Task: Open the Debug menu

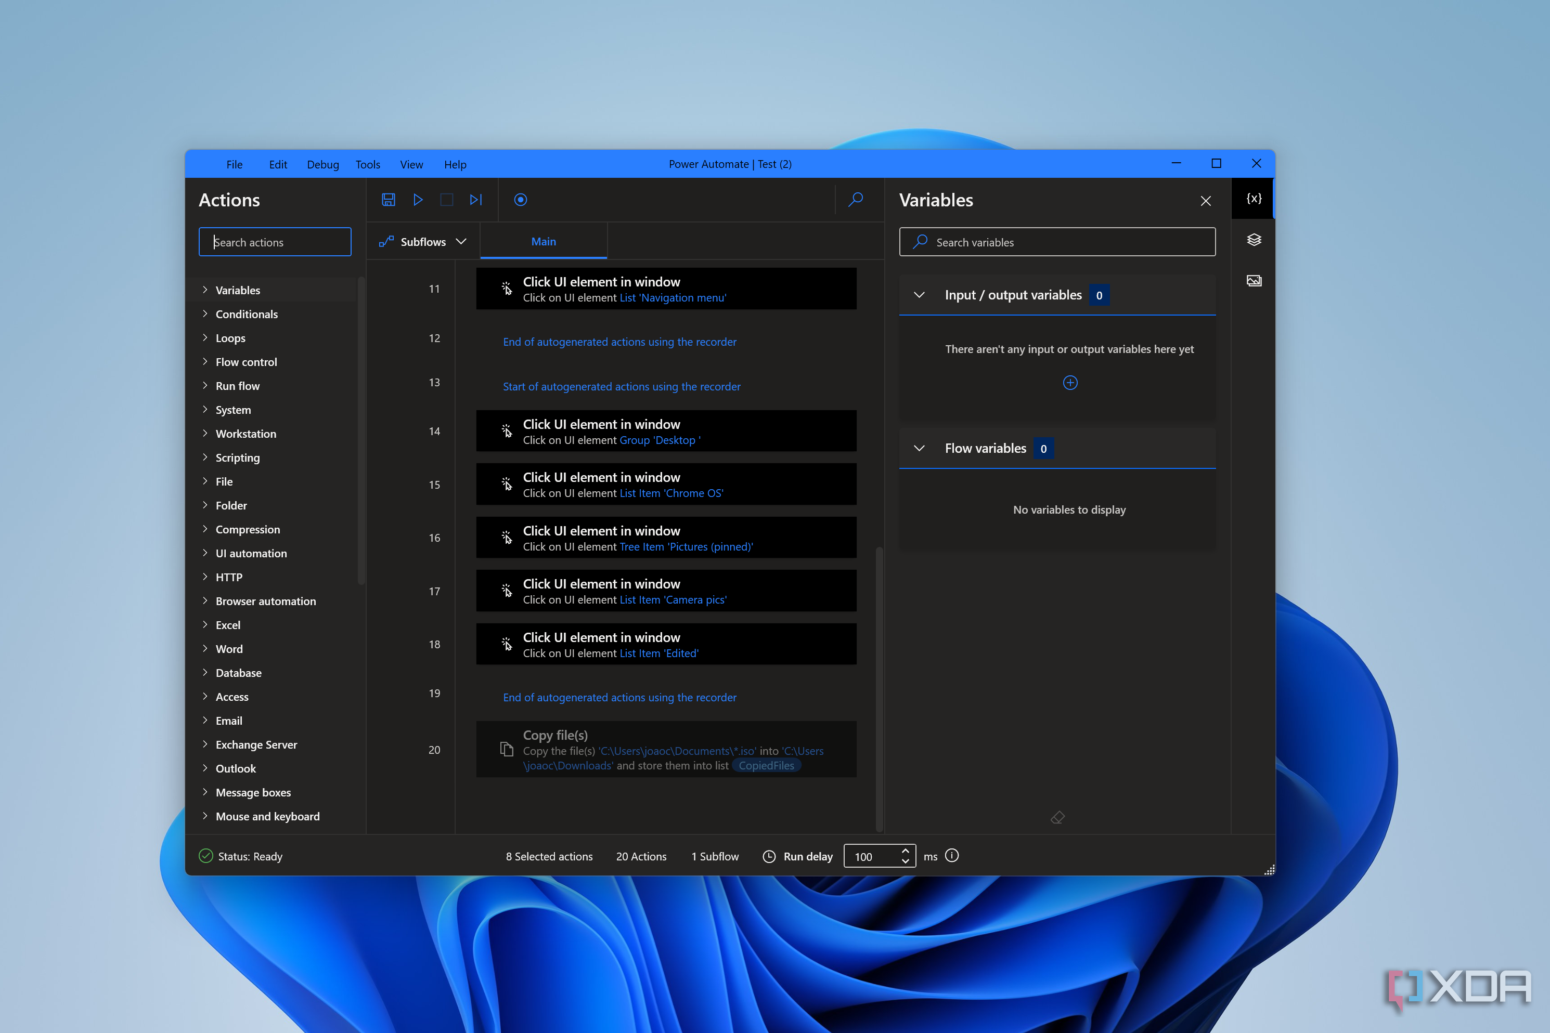Action: coord(323,164)
